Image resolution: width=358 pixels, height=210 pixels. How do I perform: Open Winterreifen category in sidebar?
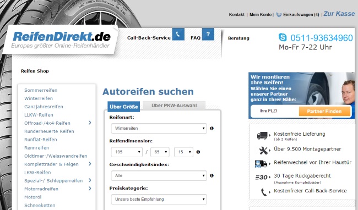click(39, 98)
